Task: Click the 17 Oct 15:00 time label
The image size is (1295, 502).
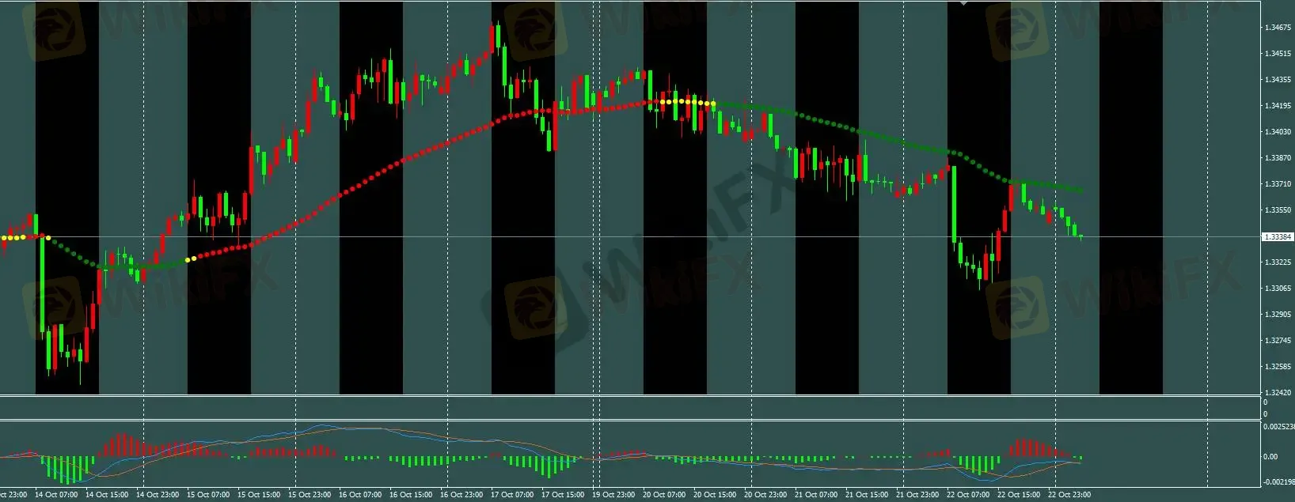Action: pyautogui.click(x=563, y=495)
